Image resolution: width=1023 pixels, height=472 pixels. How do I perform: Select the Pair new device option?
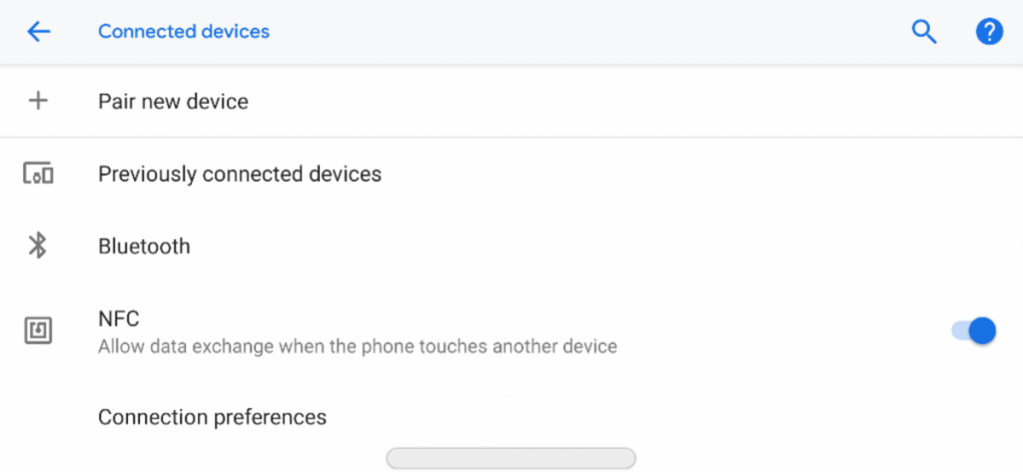[173, 102]
